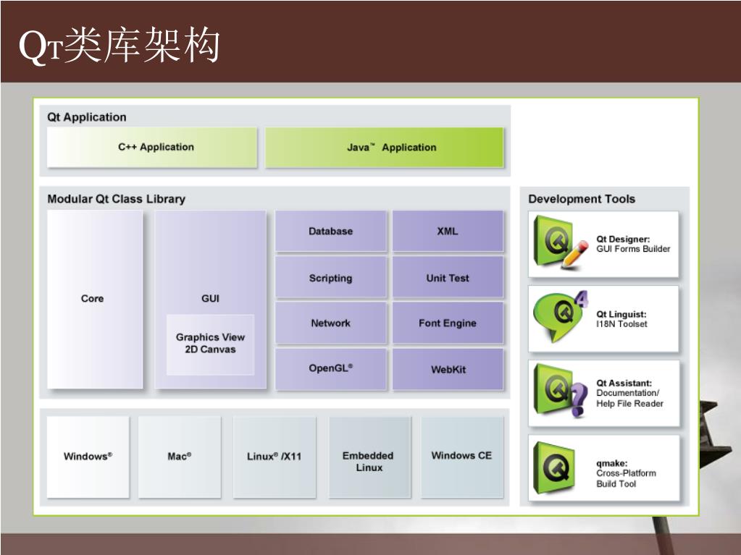The image size is (741, 555).
Task: Click the Qt Assistant question mark icon
Action: click(561, 391)
